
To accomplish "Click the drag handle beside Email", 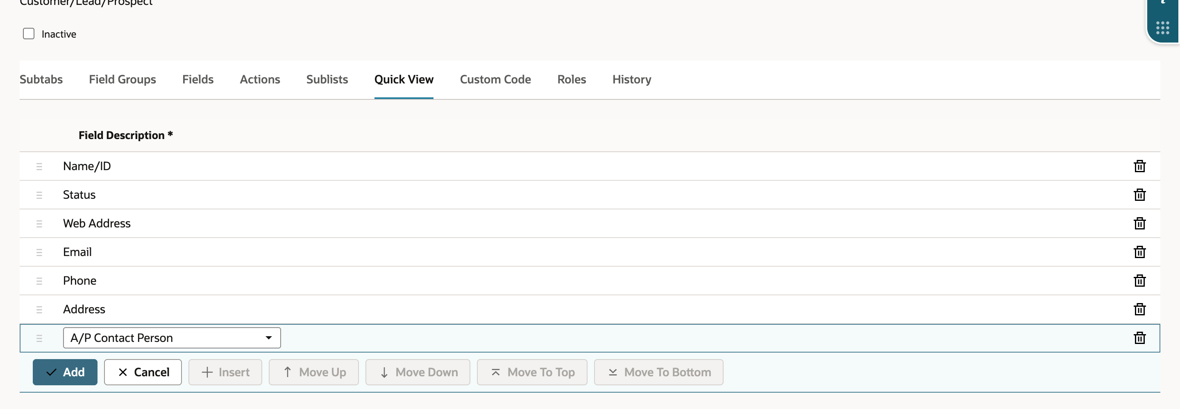I will coord(39,252).
